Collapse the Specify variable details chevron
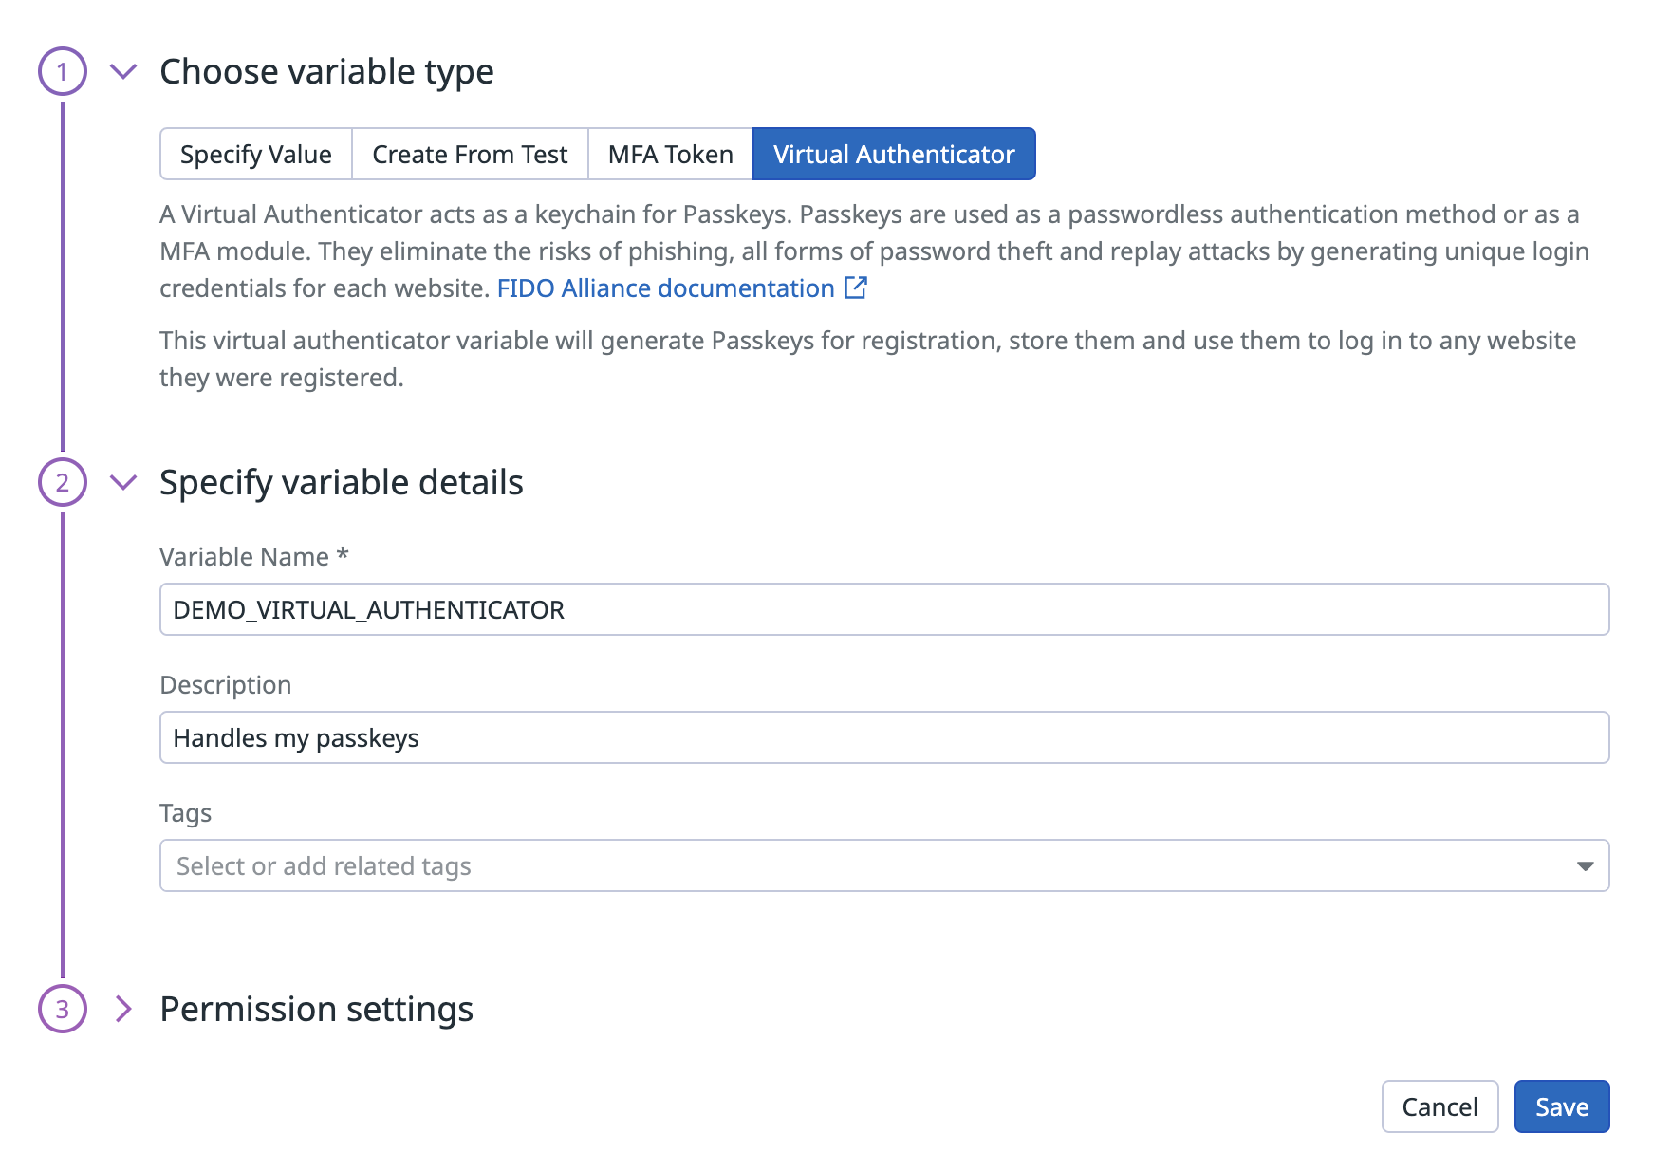 [x=123, y=483]
